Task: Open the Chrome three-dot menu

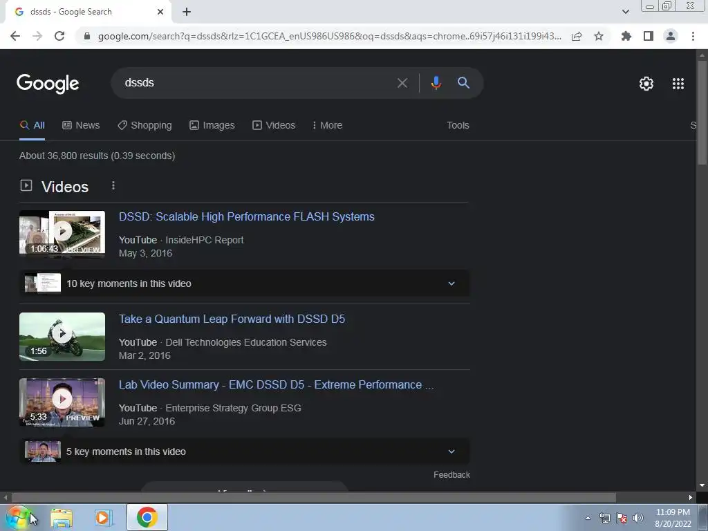Action: click(x=693, y=36)
